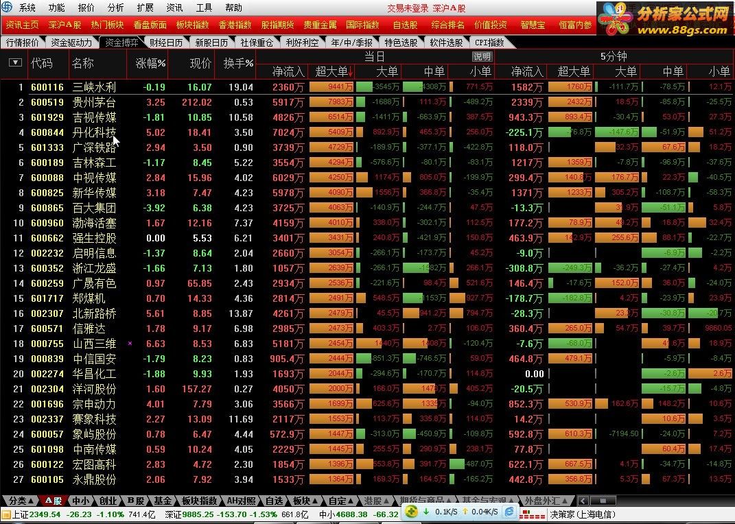
Task: Click 香港指数 in the red toolbar
Action: [235, 25]
